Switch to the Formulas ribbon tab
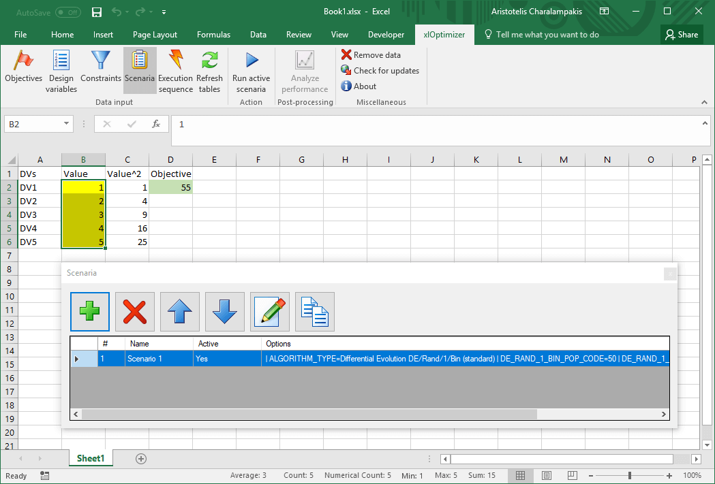715x484 pixels. (x=213, y=35)
